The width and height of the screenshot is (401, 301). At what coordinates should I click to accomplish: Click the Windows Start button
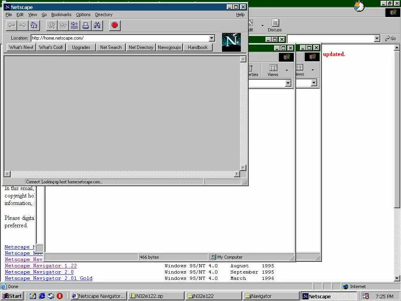[x=12, y=296]
